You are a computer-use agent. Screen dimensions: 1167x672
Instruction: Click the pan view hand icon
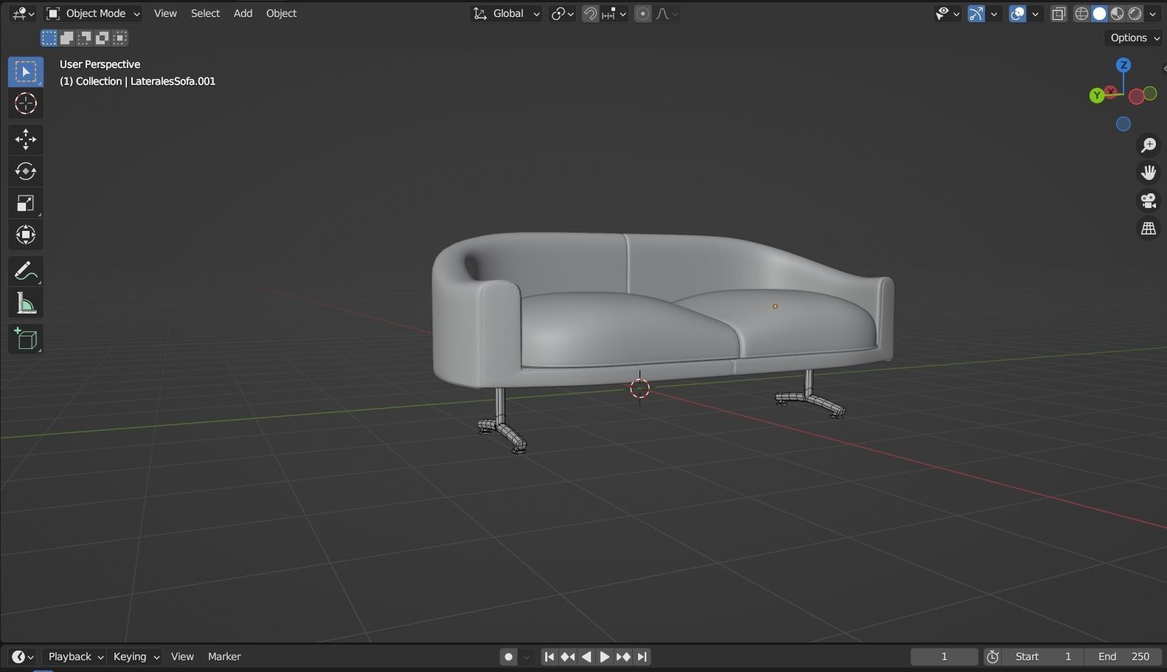coord(1149,173)
